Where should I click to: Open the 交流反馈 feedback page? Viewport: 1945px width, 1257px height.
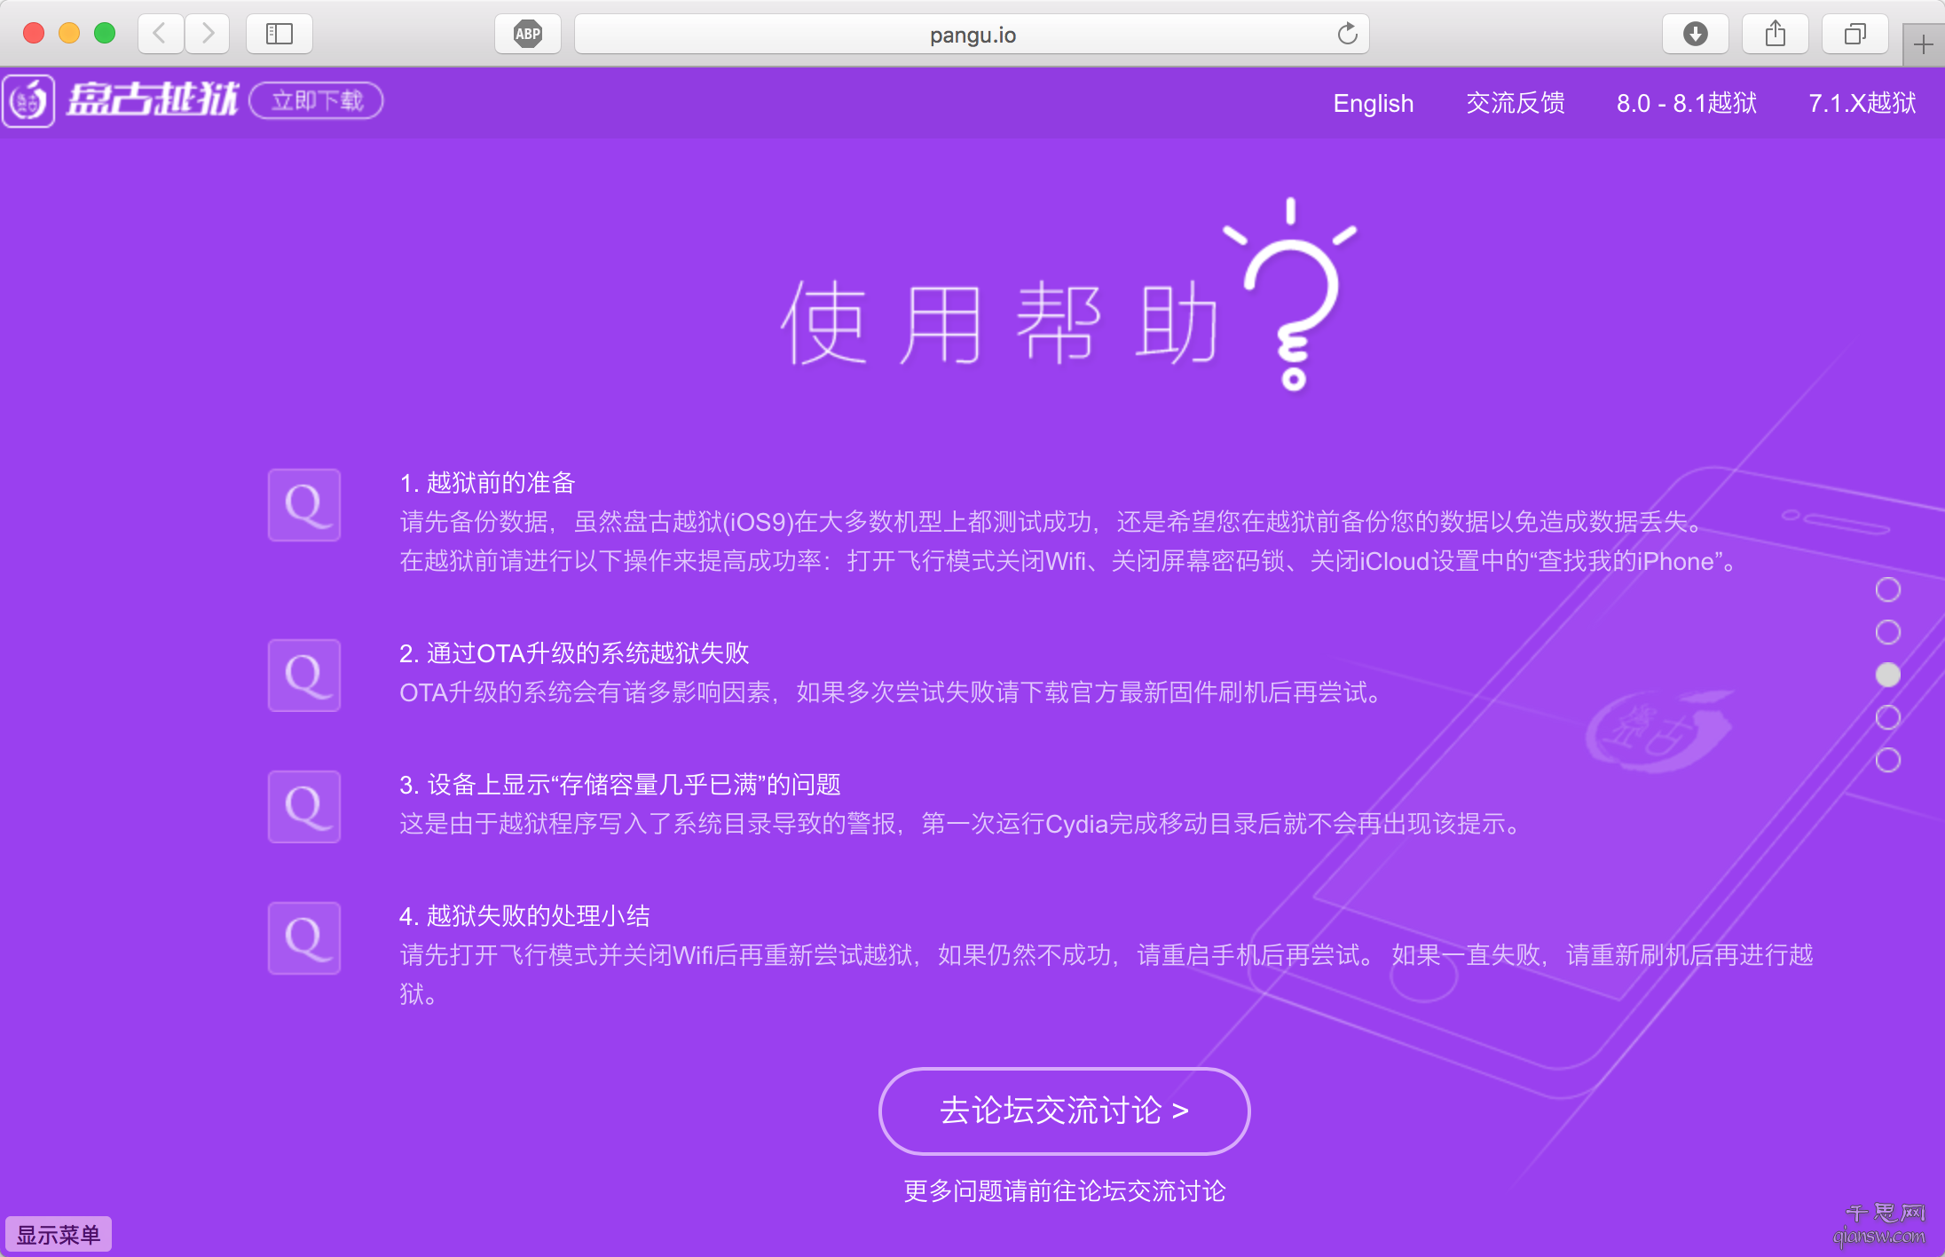tap(1516, 103)
